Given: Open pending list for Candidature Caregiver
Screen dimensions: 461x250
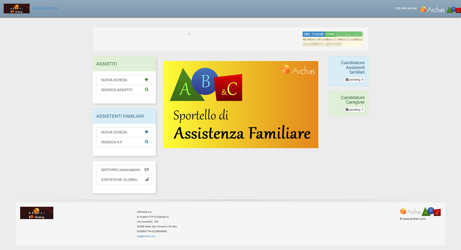Looking at the screenshot, I should click(354, 110).
